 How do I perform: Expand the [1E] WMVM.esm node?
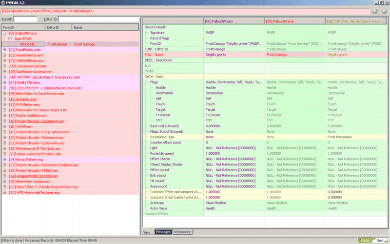[x=4, y=126]
